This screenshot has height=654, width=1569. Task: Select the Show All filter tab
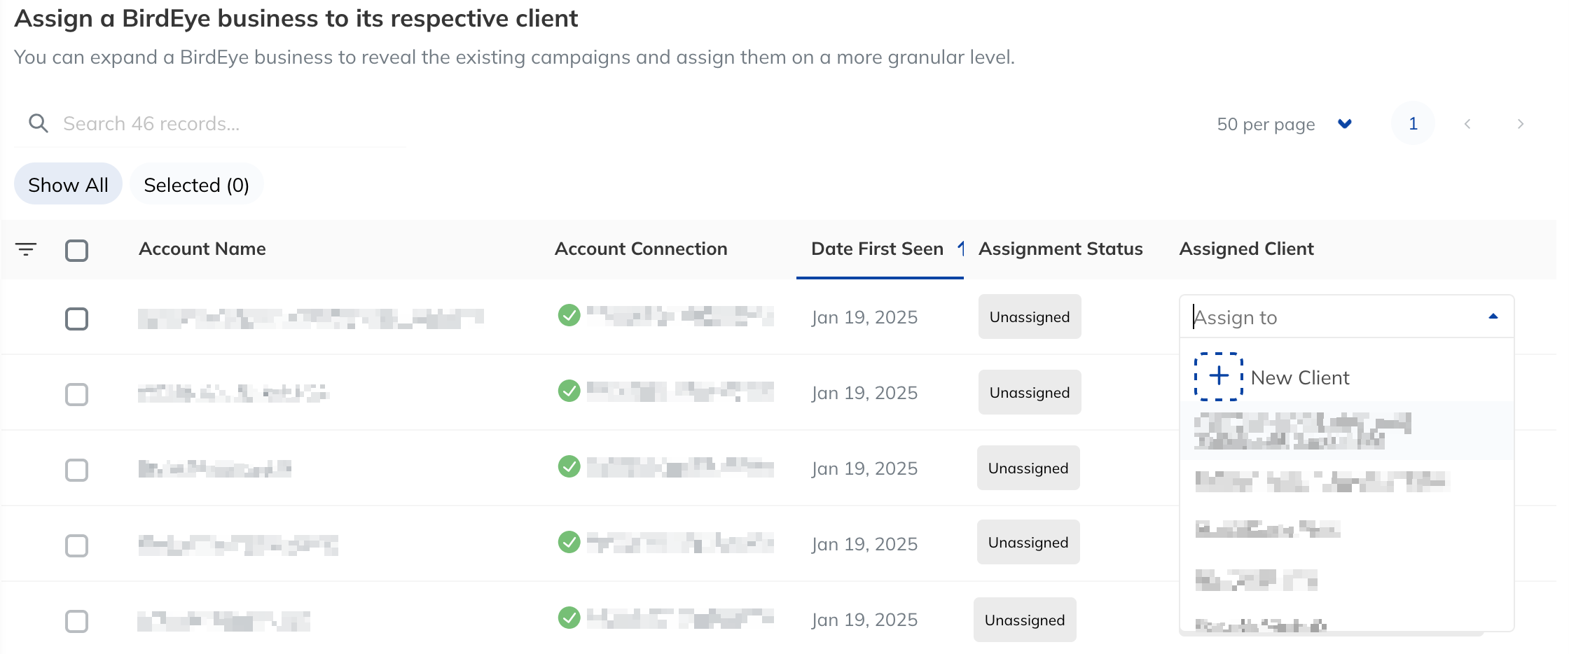pos(68,184)
